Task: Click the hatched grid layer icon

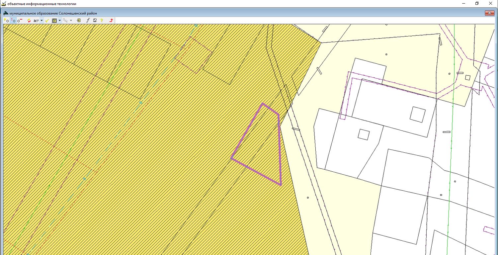Action: 54,20
